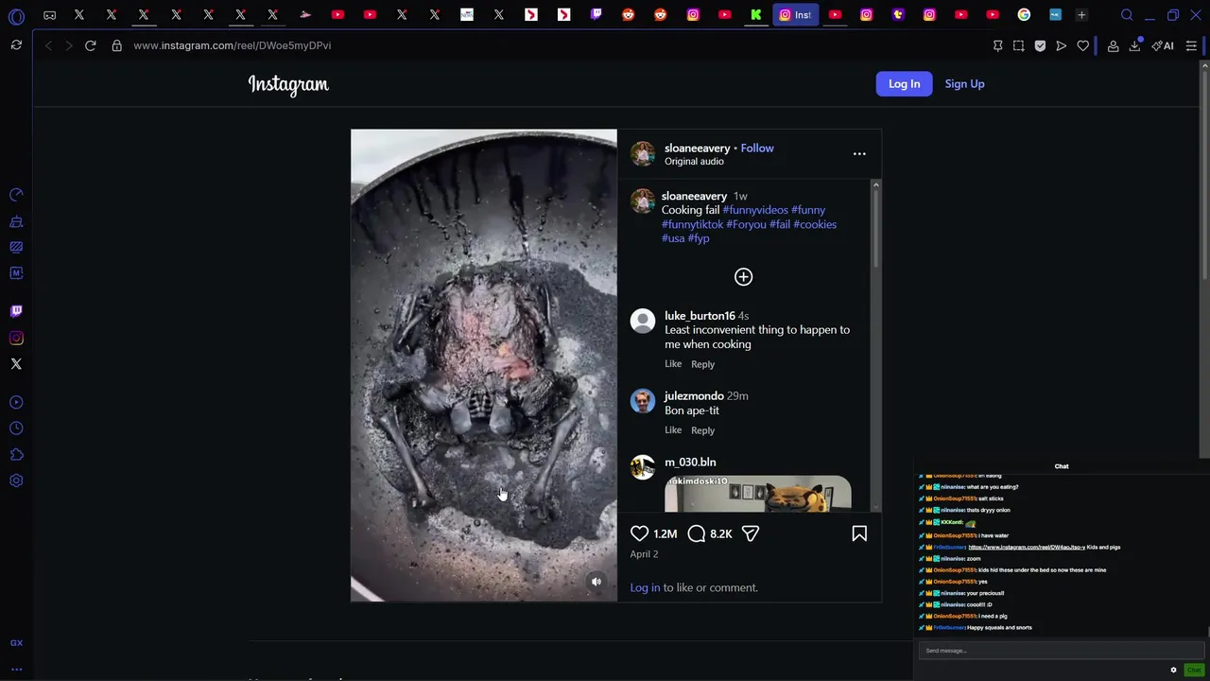
Task: Follow sloaneeavery
Action: pyautogui.click(x=757, y=148)
